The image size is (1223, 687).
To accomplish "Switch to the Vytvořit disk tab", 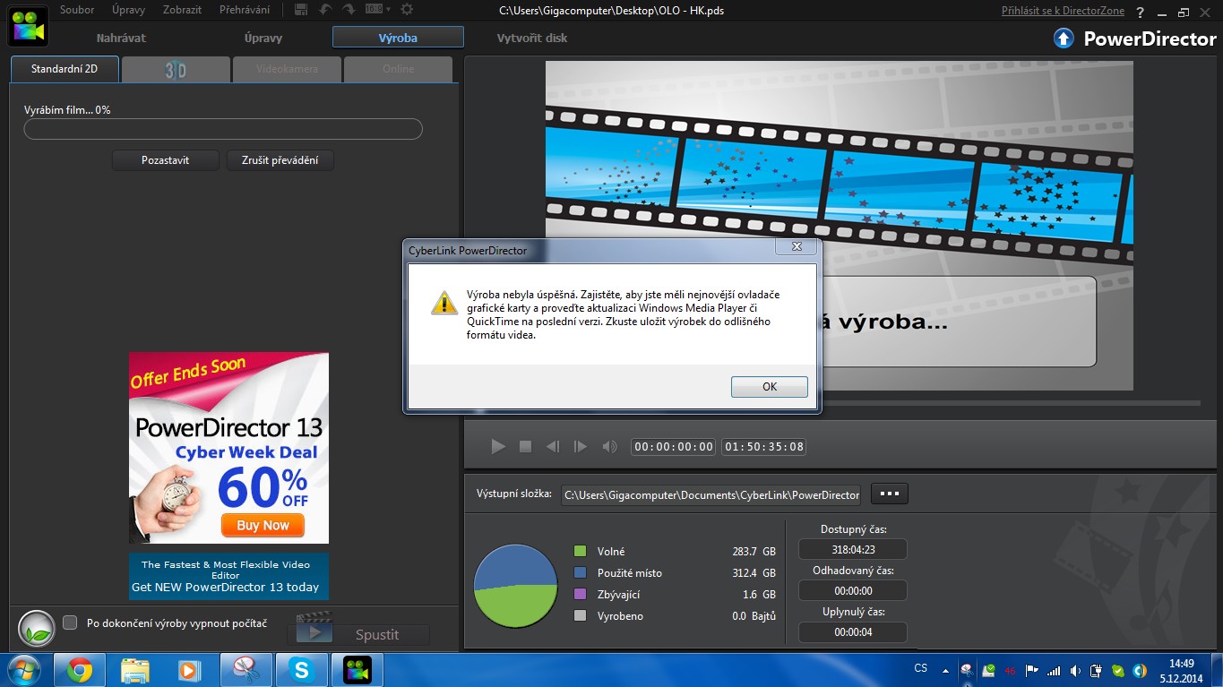I will point(531,38).
